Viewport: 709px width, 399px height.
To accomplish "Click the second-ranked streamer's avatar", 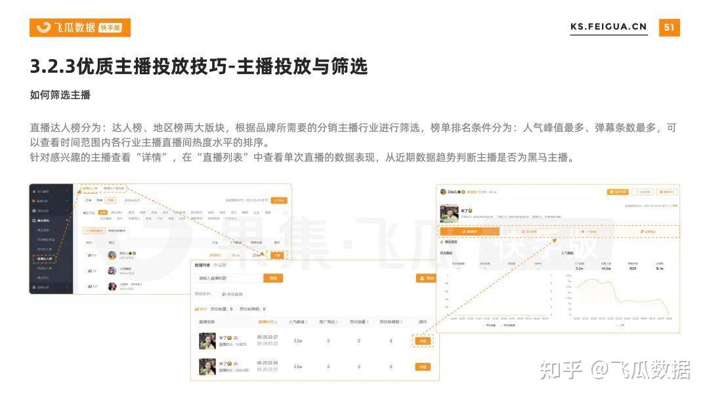I will 112,270.
